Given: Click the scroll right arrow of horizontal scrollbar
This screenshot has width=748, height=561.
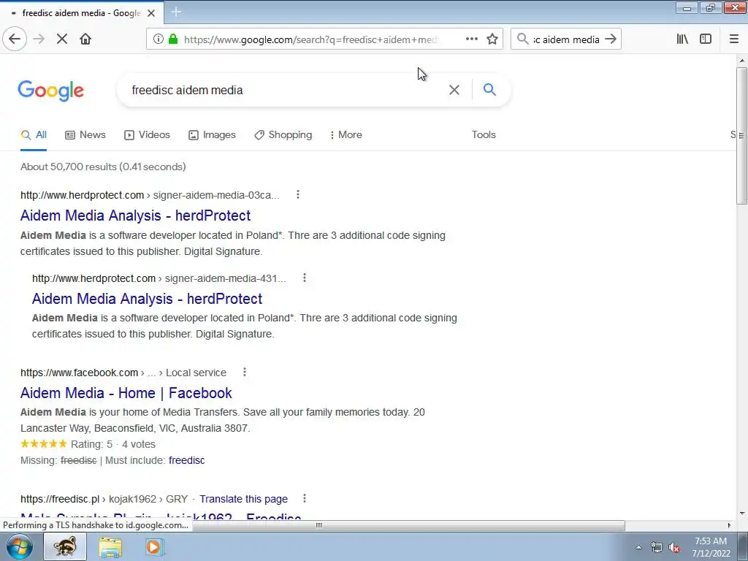Looking at the screenshot, I should (x=730, y=525).
